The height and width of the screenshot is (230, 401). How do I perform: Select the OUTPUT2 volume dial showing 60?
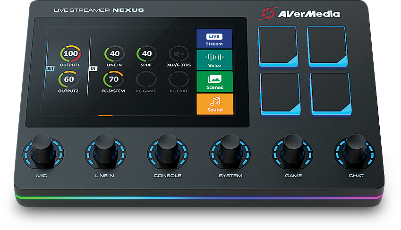[69, 79]
